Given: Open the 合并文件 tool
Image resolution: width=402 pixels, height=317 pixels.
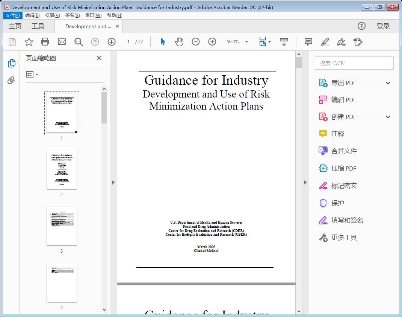Looking at the screenshot, I should (x=343, y=151).
